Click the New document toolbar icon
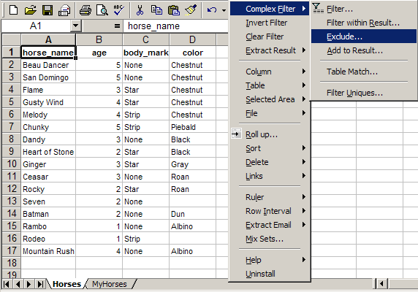 pyautogui.click(x=13, y=10)
